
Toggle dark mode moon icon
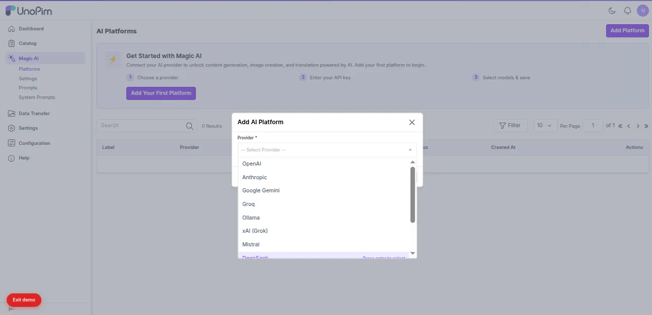[x=612, y=11]
